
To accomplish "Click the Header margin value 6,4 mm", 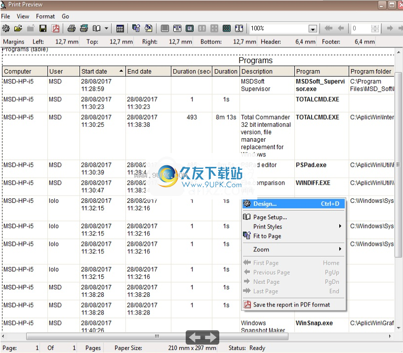I will (x=305, y=41).
